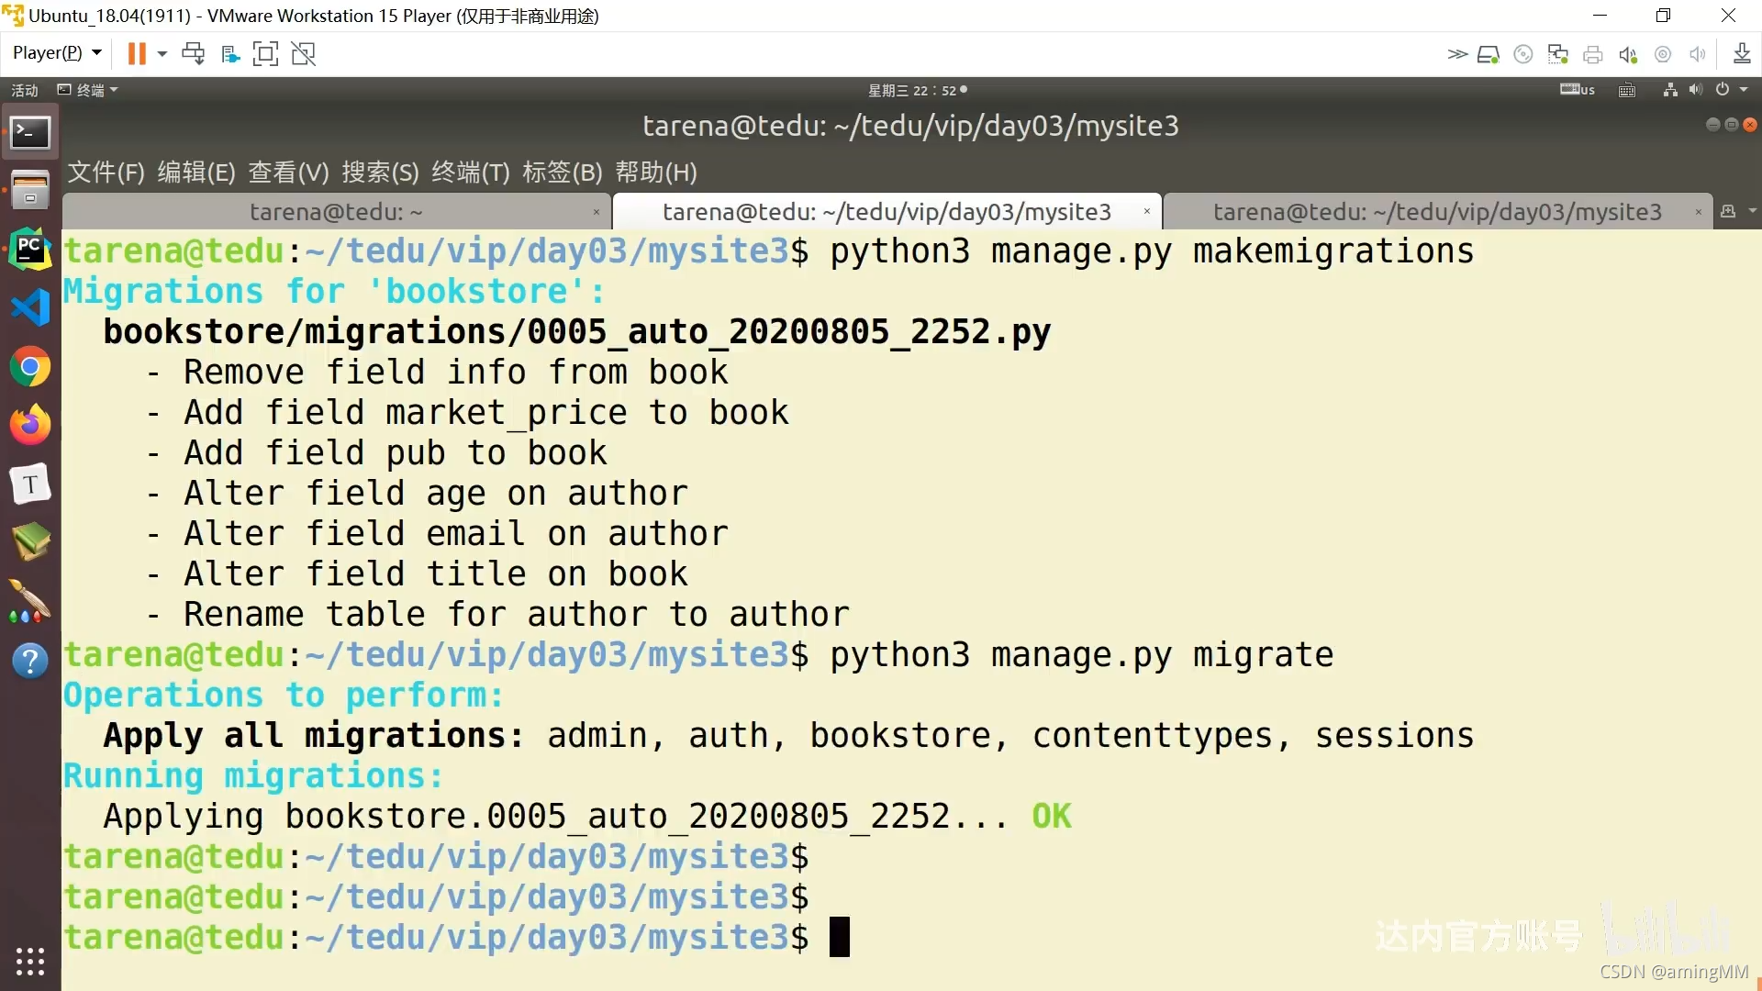The width and height of the screenshot is (1762, 991).
Task: Click the system volume icon in Ubuntu top bar
Action: [1696, 90]
